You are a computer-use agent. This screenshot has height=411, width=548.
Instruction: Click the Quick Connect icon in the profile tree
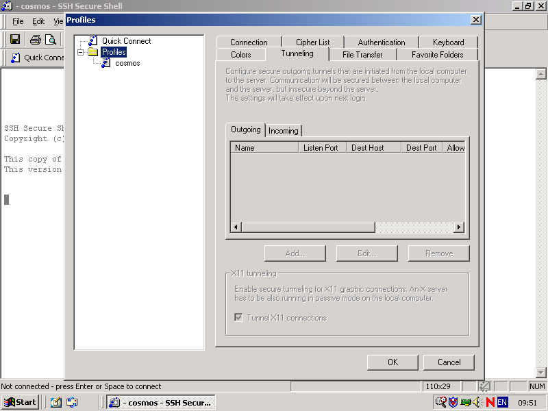(x=93, y=41)
